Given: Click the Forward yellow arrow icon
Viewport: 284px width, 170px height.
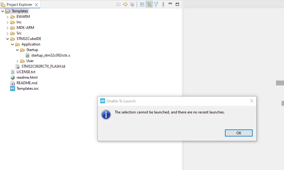Looking at the screenshot, I should (125, 4).
